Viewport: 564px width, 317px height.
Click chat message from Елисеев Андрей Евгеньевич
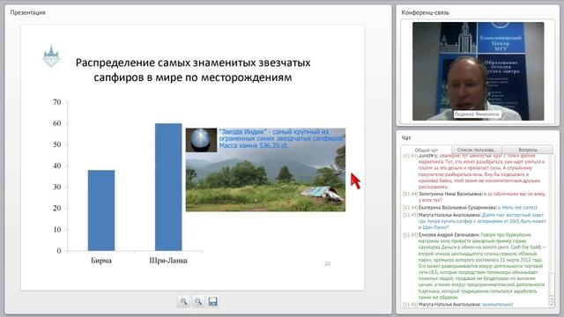pyautogui.click(x=475, y=266)
